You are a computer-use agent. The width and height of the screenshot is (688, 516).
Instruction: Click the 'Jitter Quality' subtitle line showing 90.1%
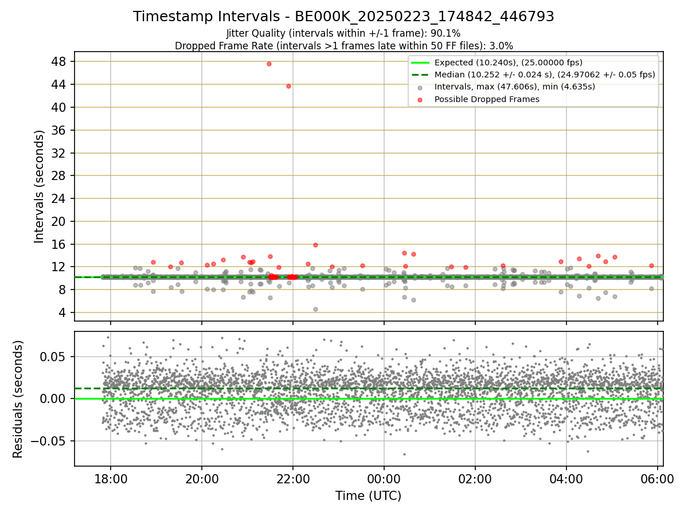pyautogui.click(x=343, y=34)
